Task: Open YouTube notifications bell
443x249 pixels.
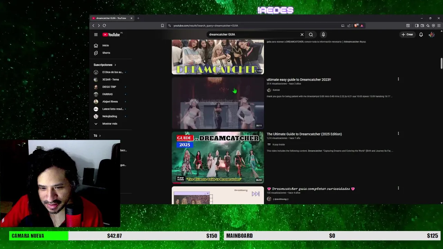Action: click(421, 35)
